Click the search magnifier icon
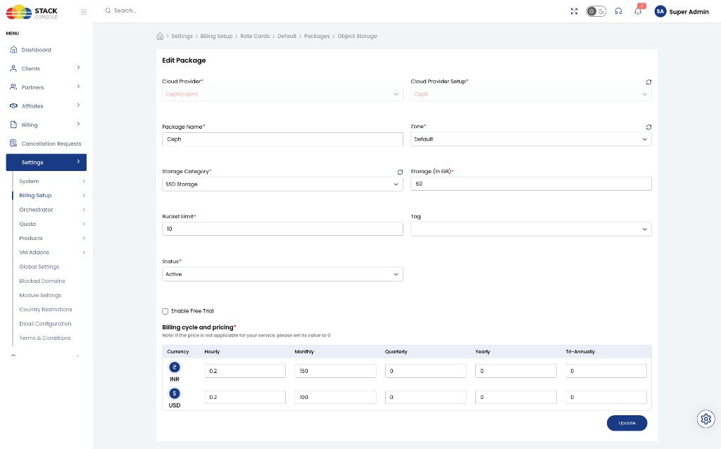The height and width of the screenshot is (449, 721). 108,11
